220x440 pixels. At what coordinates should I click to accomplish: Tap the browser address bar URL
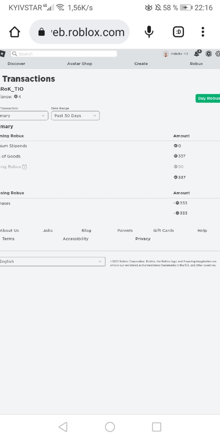(87, 32)
